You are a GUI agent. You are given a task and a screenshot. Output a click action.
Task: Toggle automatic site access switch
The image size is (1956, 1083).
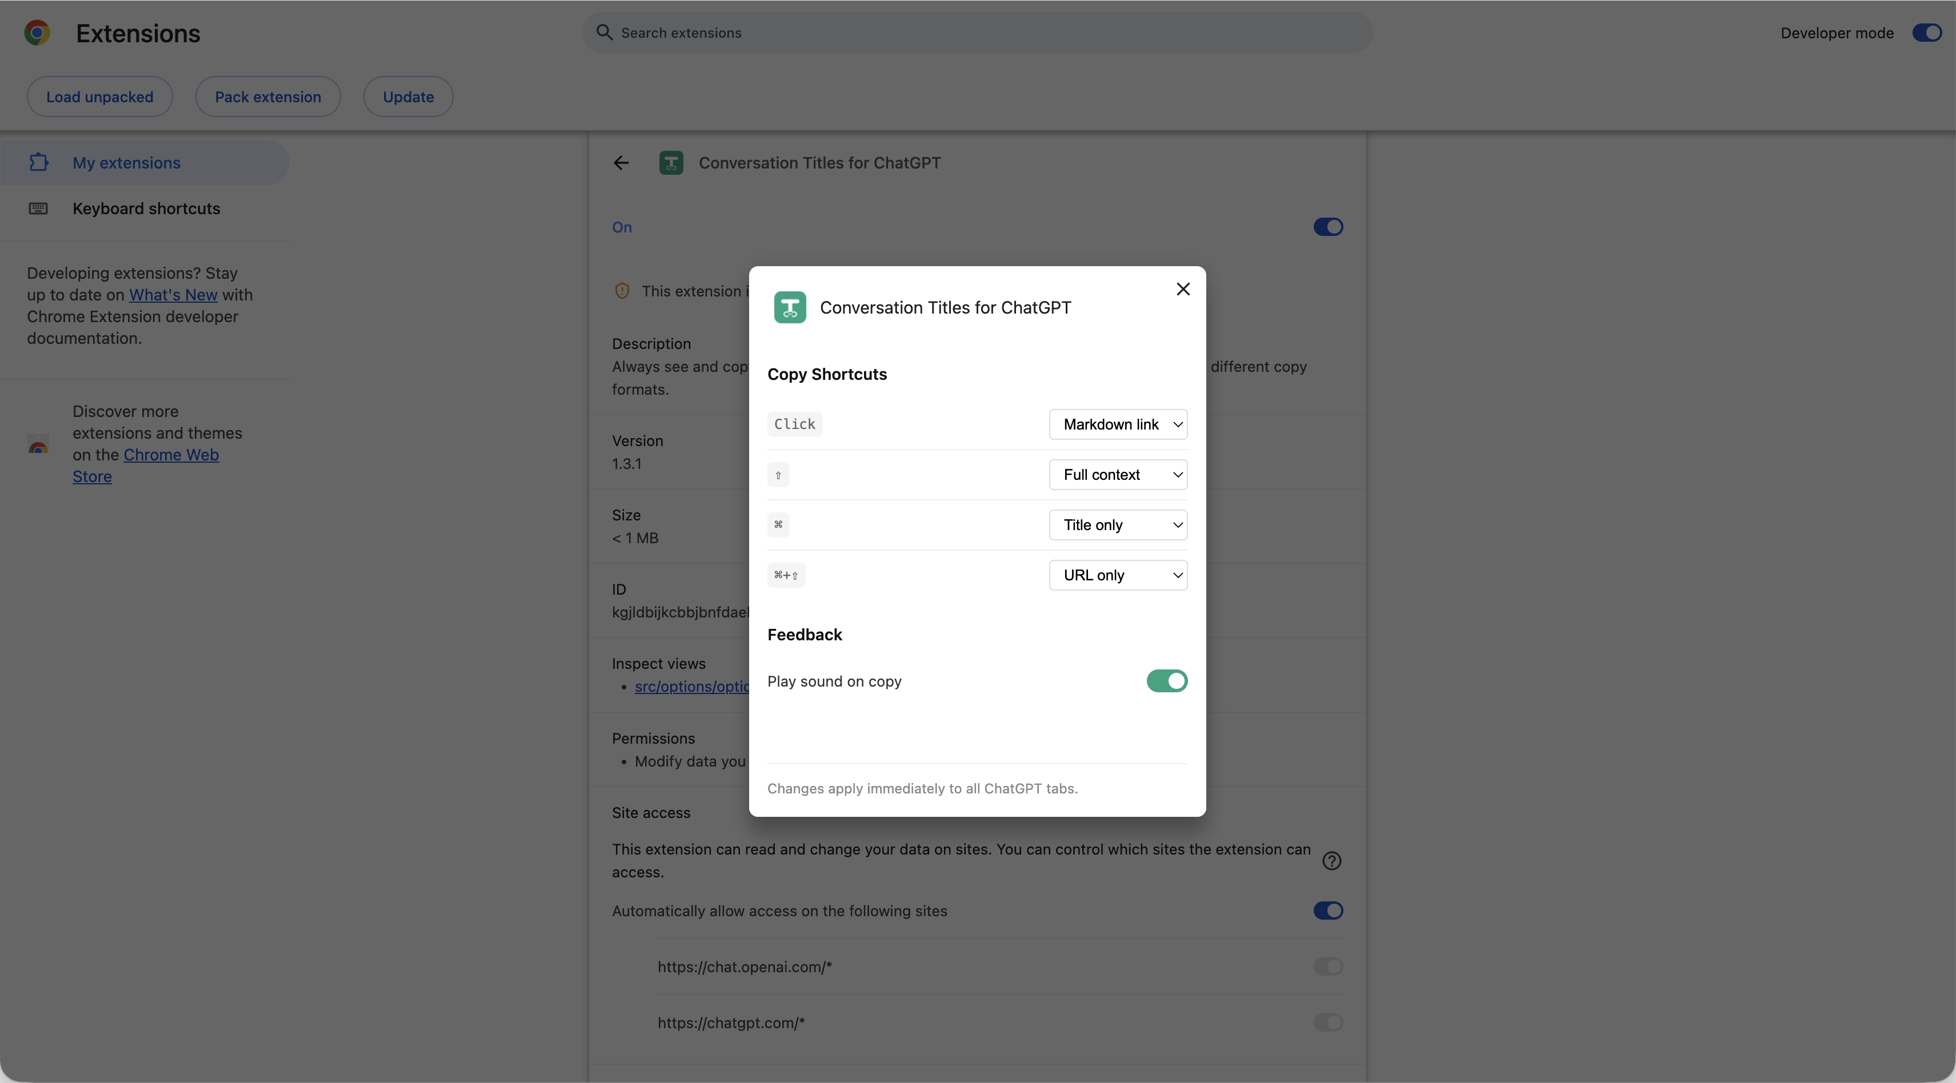click(1328, 910)
